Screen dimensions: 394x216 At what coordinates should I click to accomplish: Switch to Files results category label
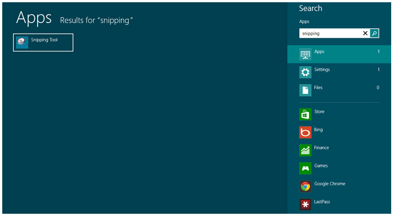[318, 88]
